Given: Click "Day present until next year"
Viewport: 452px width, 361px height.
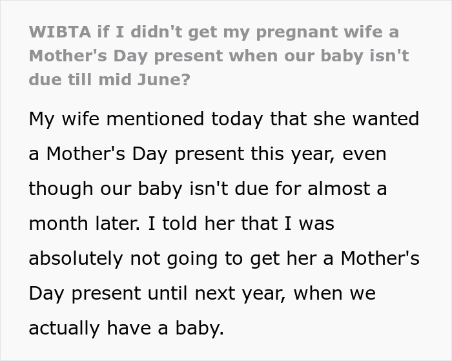Looking at the screenshot, I should pos(158,294).
